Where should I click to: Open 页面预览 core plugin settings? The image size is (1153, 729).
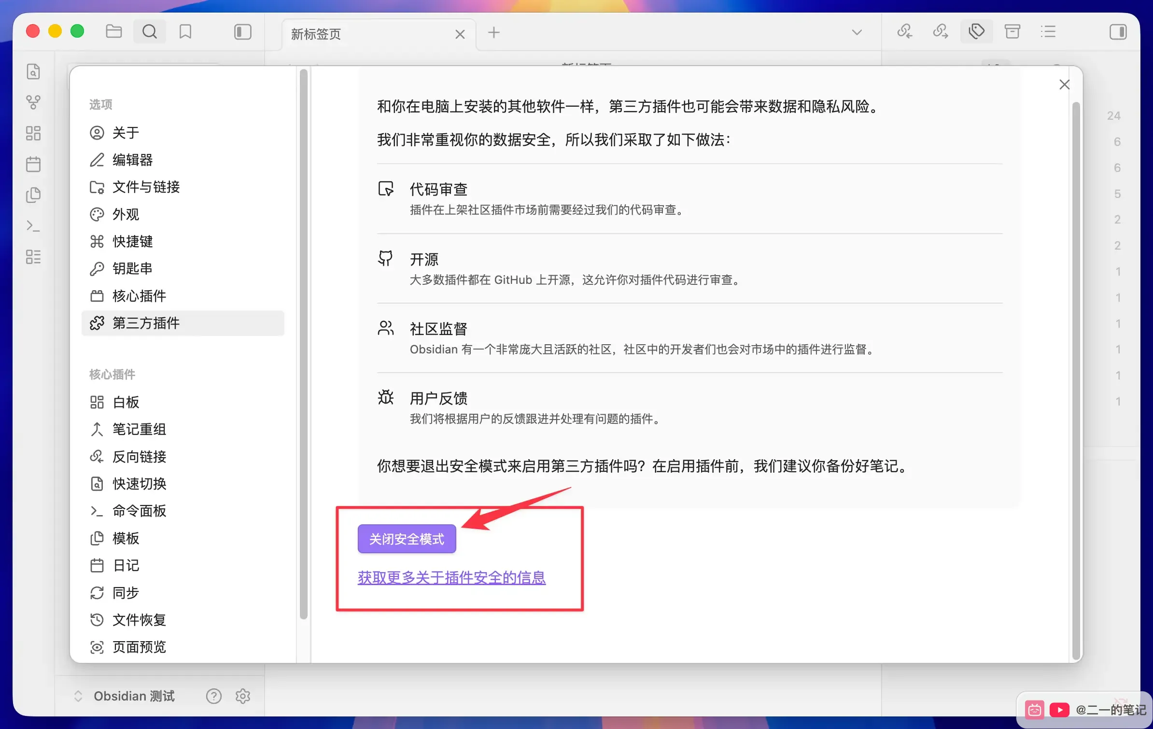pyautogui.click(x=183, y=647)
